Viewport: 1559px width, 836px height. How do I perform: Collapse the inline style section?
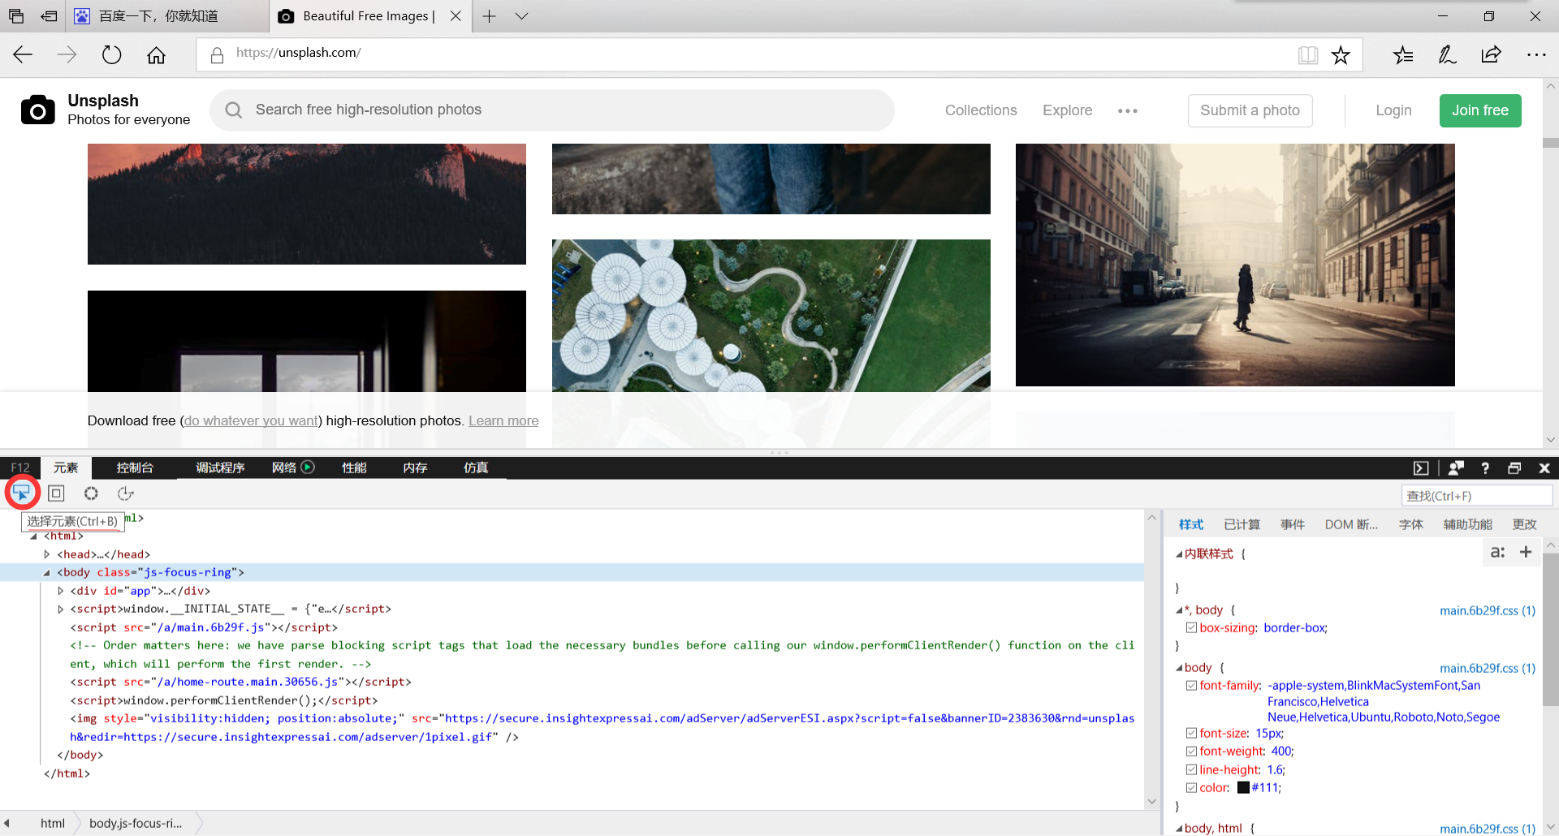click(1179, 554)
